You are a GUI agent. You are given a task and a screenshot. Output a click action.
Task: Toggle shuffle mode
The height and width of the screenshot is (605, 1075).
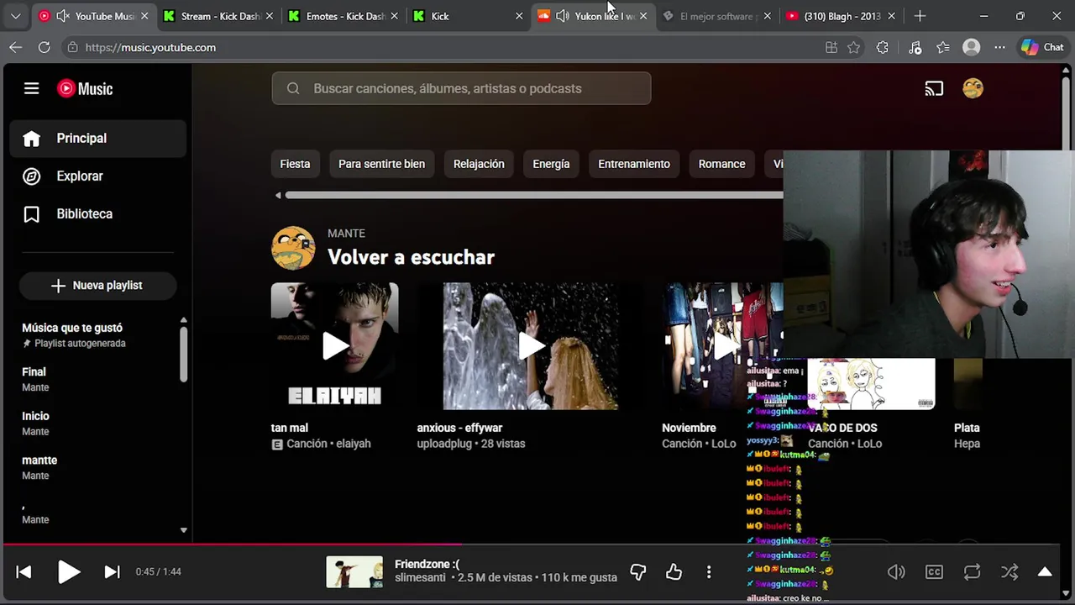(x=1009, y=572)
